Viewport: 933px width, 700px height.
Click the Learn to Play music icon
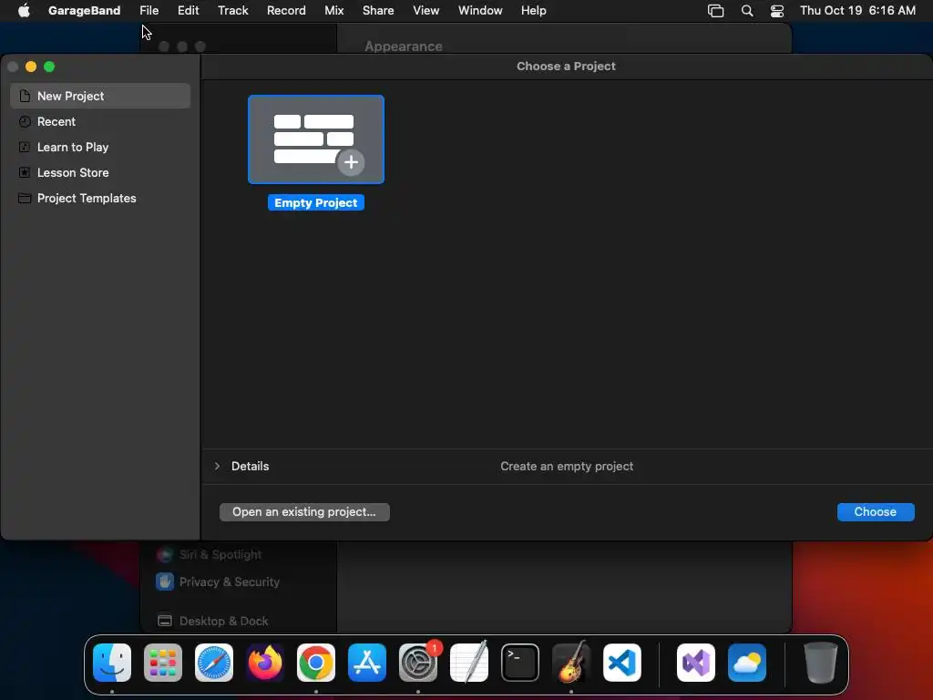(x=25, y=147)
